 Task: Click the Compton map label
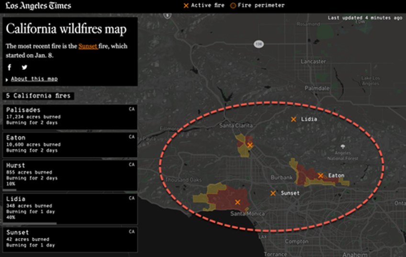pos(297,242)
